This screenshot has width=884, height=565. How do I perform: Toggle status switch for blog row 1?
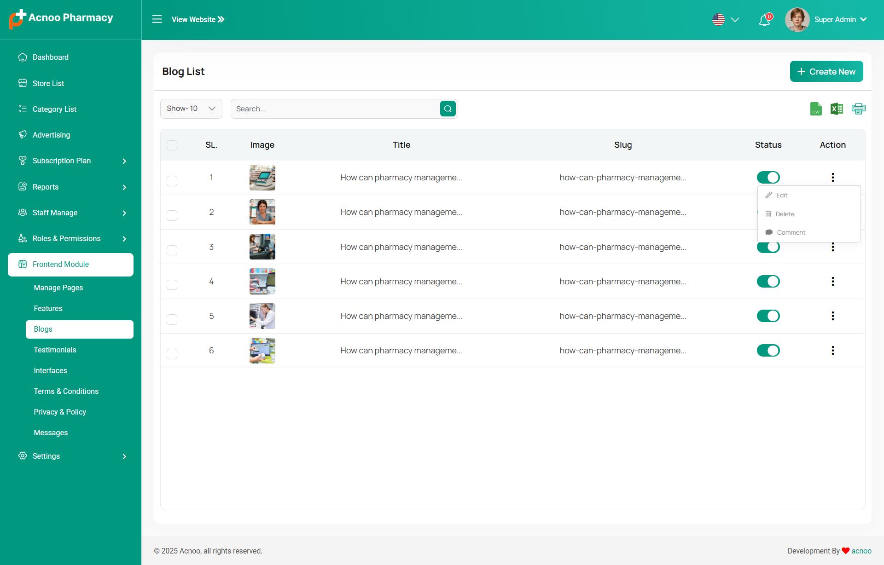[x=768, y=178]
